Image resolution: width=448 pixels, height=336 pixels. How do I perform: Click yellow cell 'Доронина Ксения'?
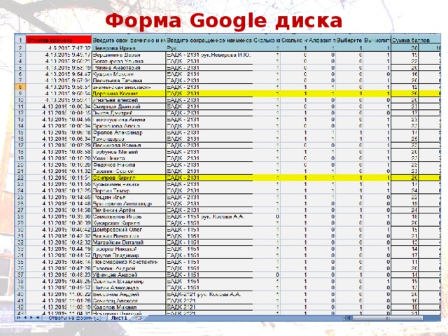[129, 93]
